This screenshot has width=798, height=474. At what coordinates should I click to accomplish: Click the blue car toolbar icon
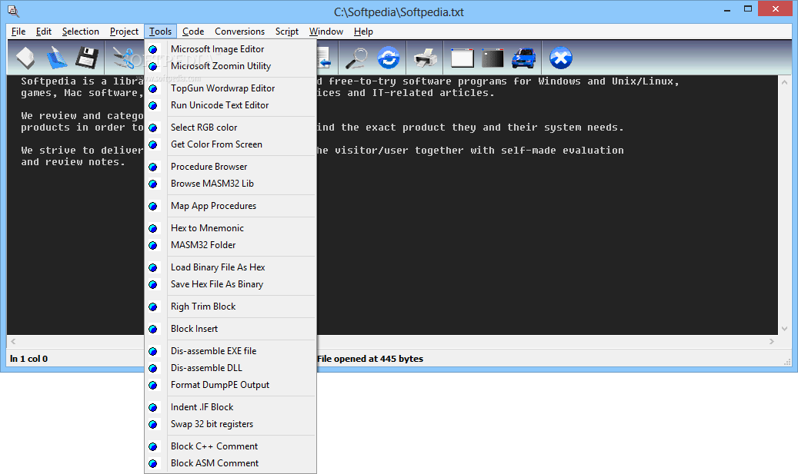(x=524, y=58)
